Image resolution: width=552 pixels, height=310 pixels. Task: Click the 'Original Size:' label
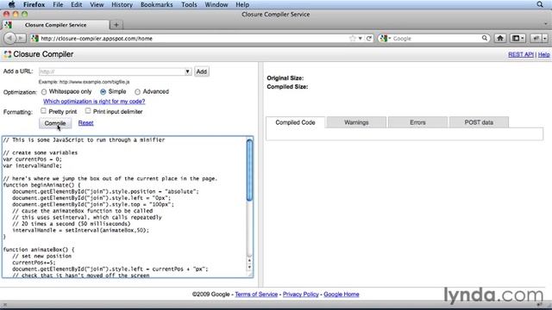pos(285,78)
